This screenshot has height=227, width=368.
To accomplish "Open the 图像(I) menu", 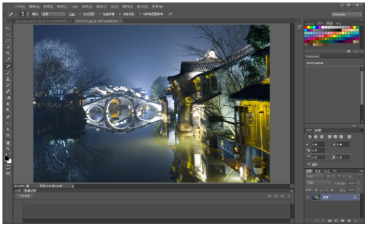I will (x=48, y=7).
